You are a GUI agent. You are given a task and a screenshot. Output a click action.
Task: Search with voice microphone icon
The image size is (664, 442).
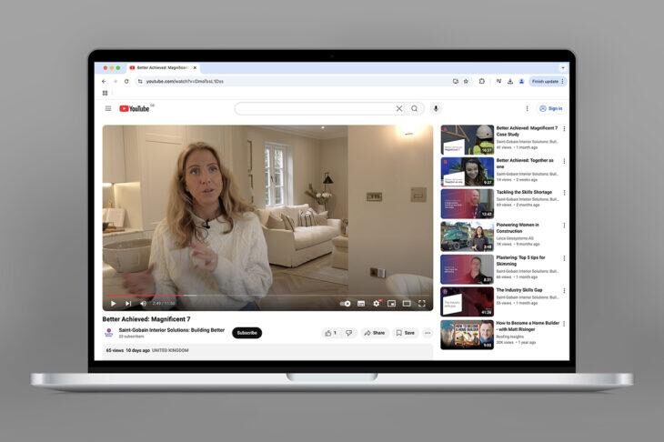click(436, 108)
